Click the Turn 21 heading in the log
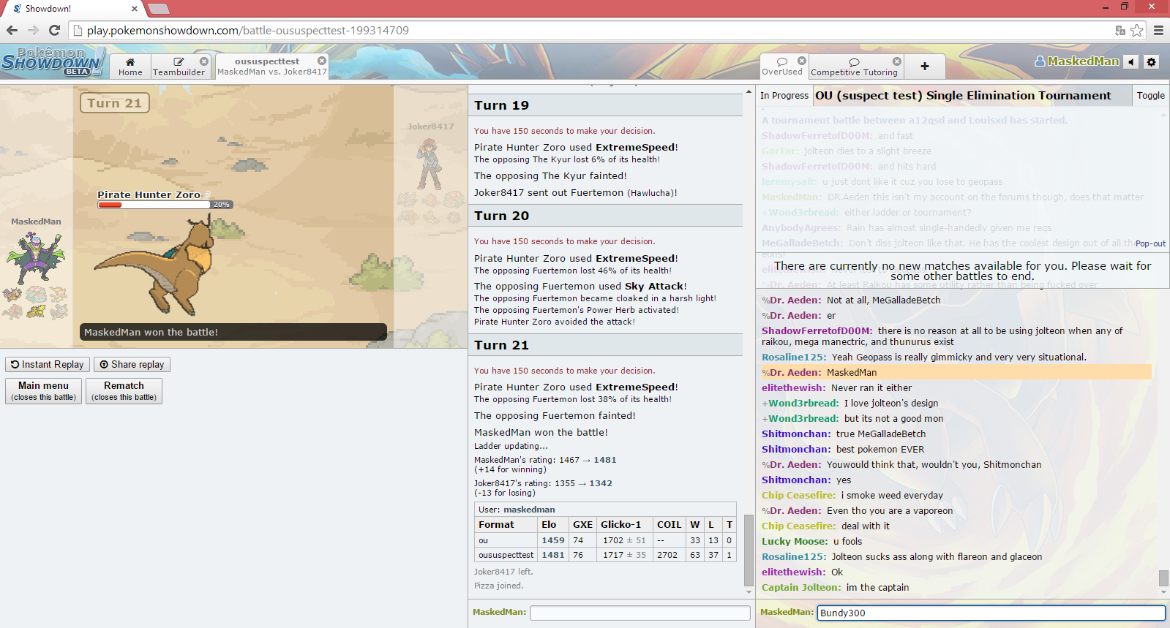This screenshot has height=628, width=1170. (x=501, y=345)
